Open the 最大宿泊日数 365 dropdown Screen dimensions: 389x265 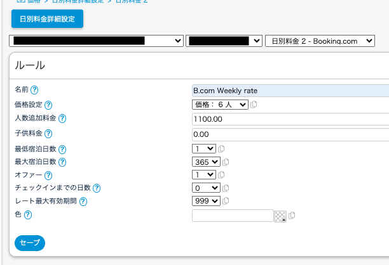[206, 162]
